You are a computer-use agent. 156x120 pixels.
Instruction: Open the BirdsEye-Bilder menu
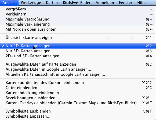(x=77, y=3)
